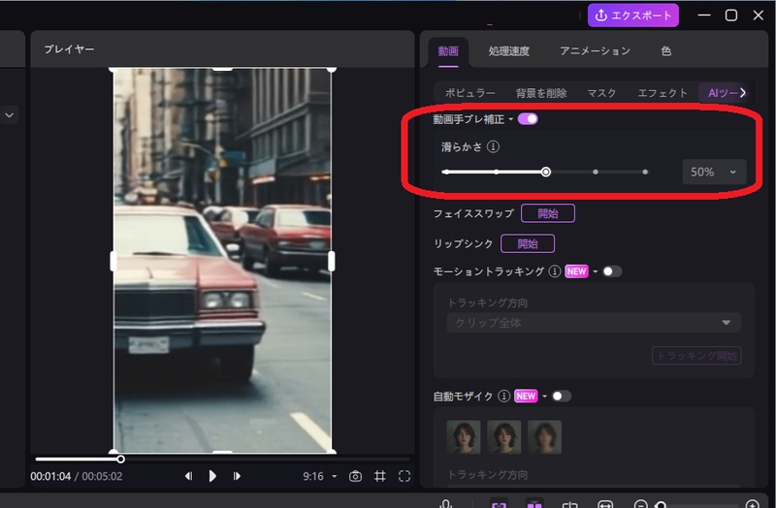
Task: Toggle 自動モザイク switch
Action: click(x=562, y=397)
